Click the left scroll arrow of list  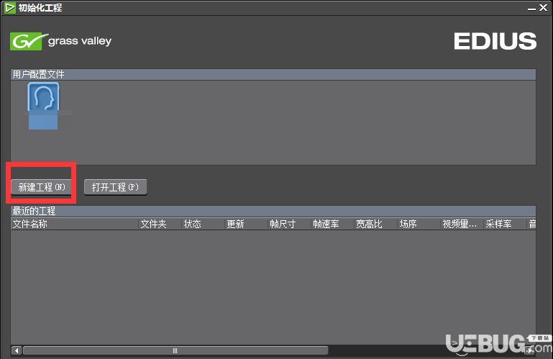click(x=17, y=350)
